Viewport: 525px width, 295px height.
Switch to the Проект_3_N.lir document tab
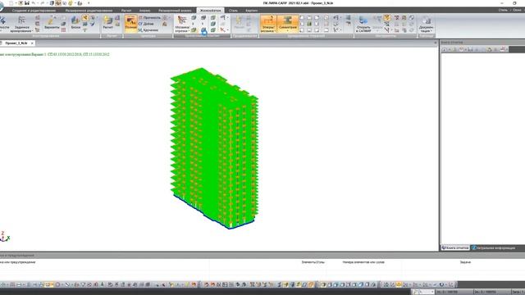coord(16,43)
